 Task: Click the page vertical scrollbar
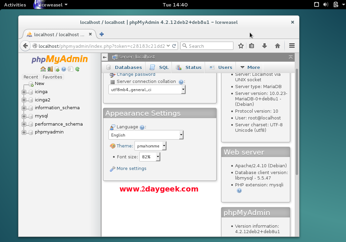(x=297, y=122)
